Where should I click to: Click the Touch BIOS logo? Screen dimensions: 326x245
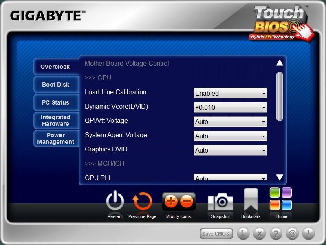282,23
